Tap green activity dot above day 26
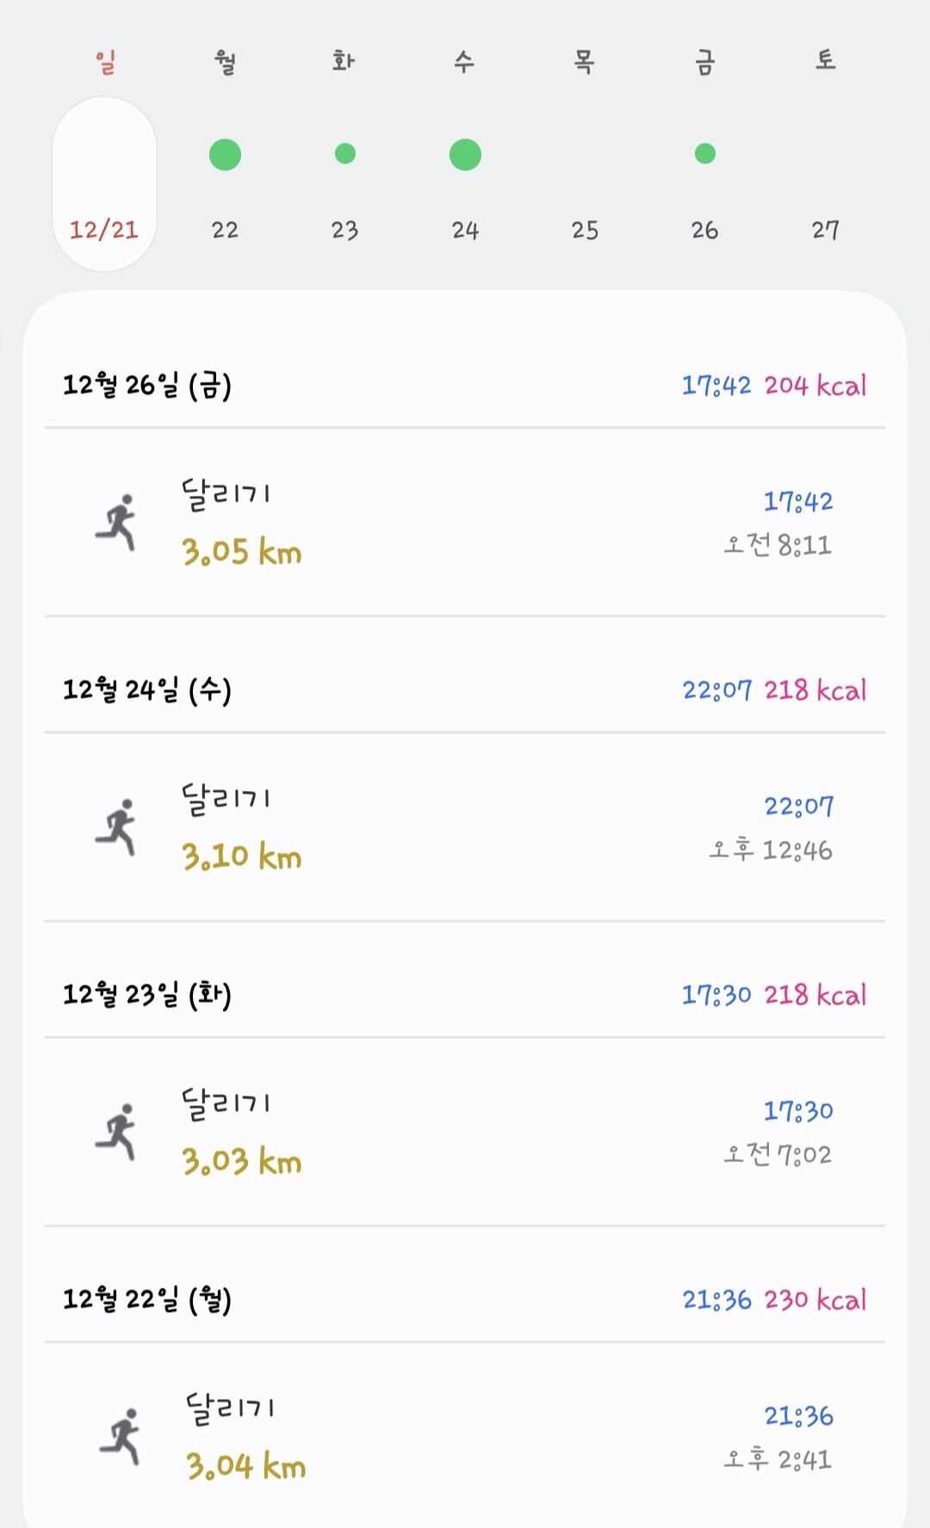Image resolution: width=930 pixels, height=1528 pixels. click(705, 154)
